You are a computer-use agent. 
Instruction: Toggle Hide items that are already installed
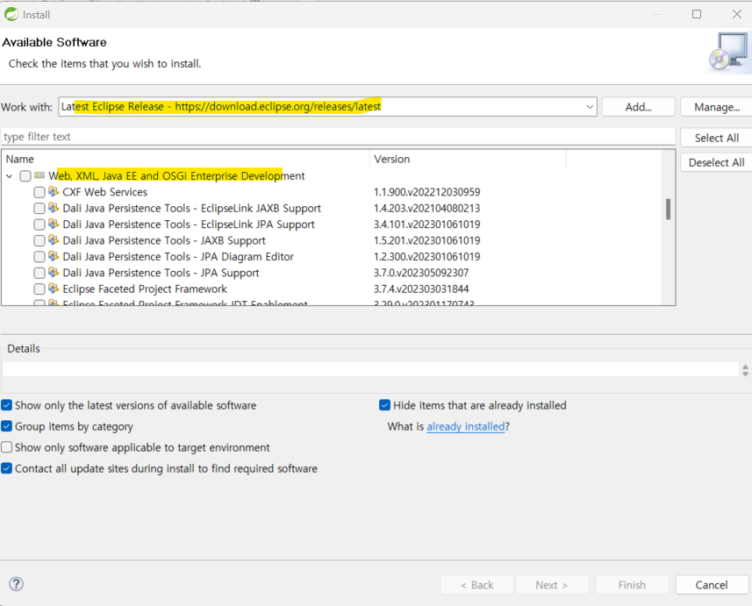(384, 405)
